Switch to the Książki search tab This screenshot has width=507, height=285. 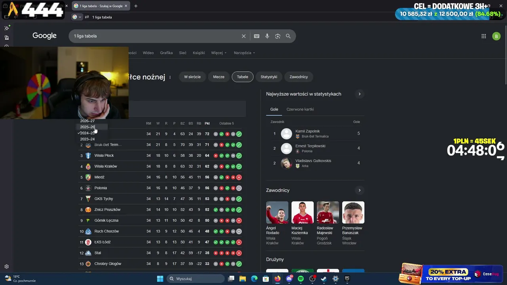[x=199, y=53]
